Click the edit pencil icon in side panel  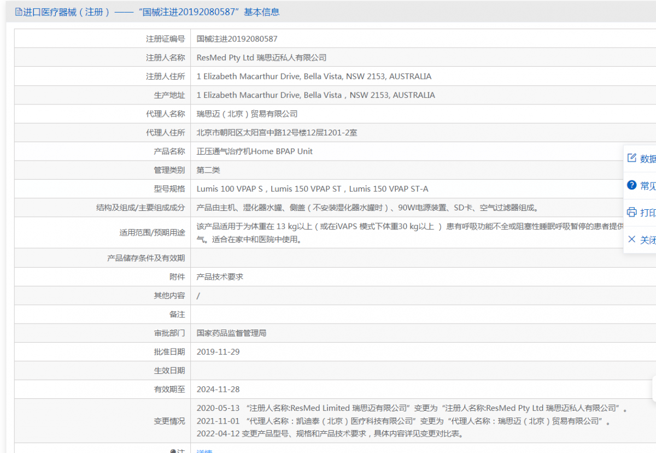pos(632,158)
